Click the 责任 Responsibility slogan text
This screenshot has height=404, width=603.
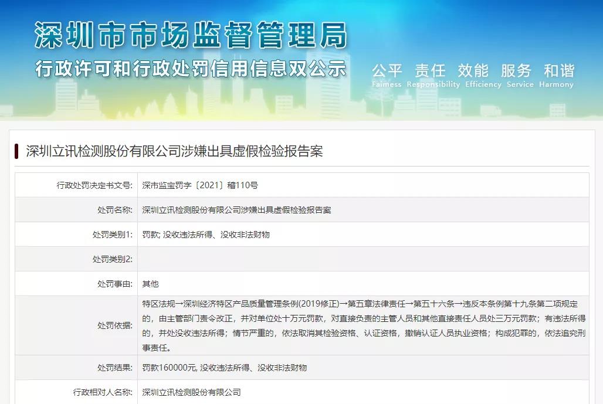[x=433, y=76]
